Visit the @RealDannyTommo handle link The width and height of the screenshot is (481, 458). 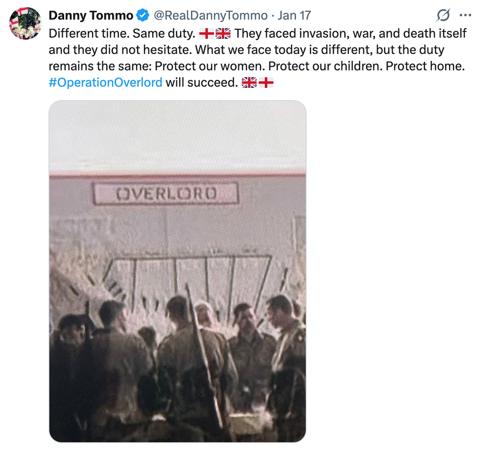point(211,15)
